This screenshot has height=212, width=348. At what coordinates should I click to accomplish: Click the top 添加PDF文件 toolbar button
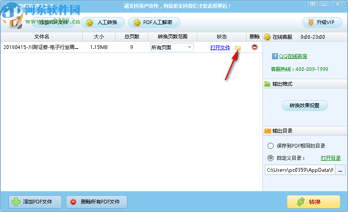pos(53,22)
